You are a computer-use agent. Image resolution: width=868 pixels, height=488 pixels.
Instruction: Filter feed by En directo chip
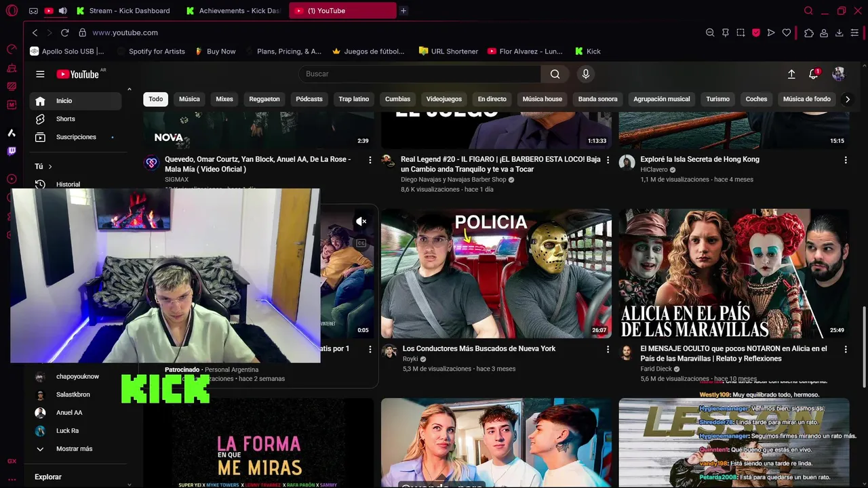click(x=492, y=99)
